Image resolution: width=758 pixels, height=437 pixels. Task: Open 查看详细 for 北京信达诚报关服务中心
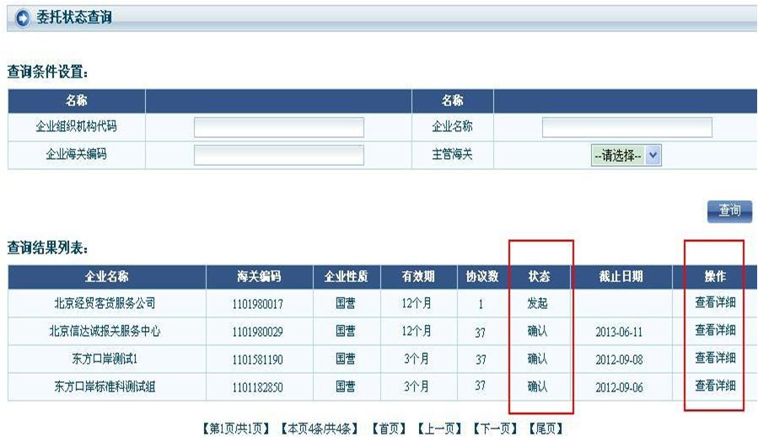pos(715,331)
